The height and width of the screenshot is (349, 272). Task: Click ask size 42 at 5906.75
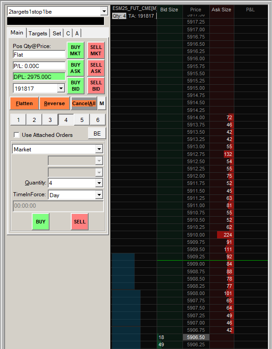[x=222, y=330]
